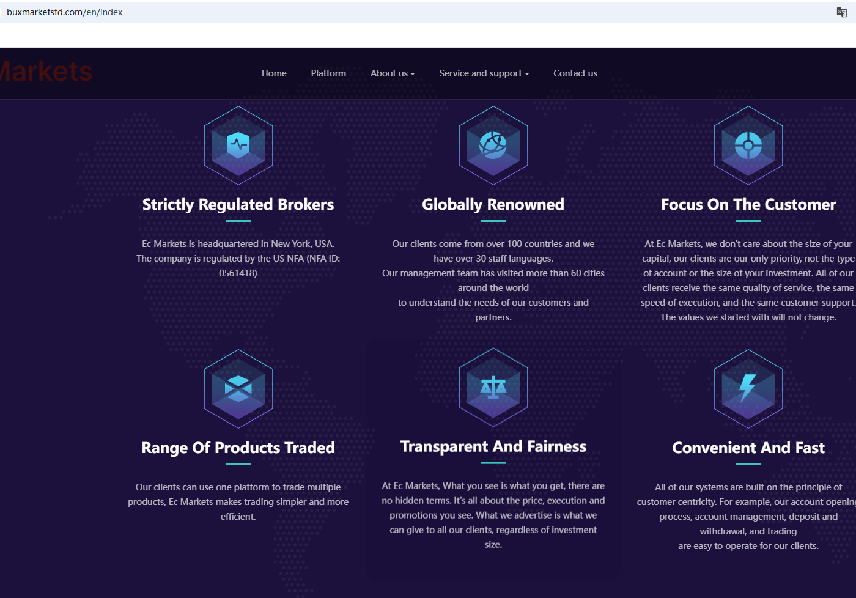Click the layers hexagon icon above Range Of Products Traded
The image size is (856, 598).
238,389
